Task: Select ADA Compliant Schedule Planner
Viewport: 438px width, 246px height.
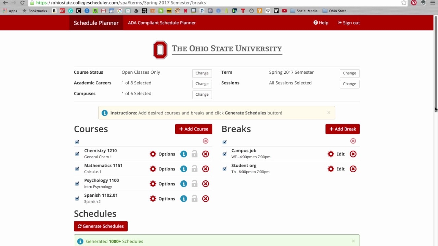Action: click(162, 23)
